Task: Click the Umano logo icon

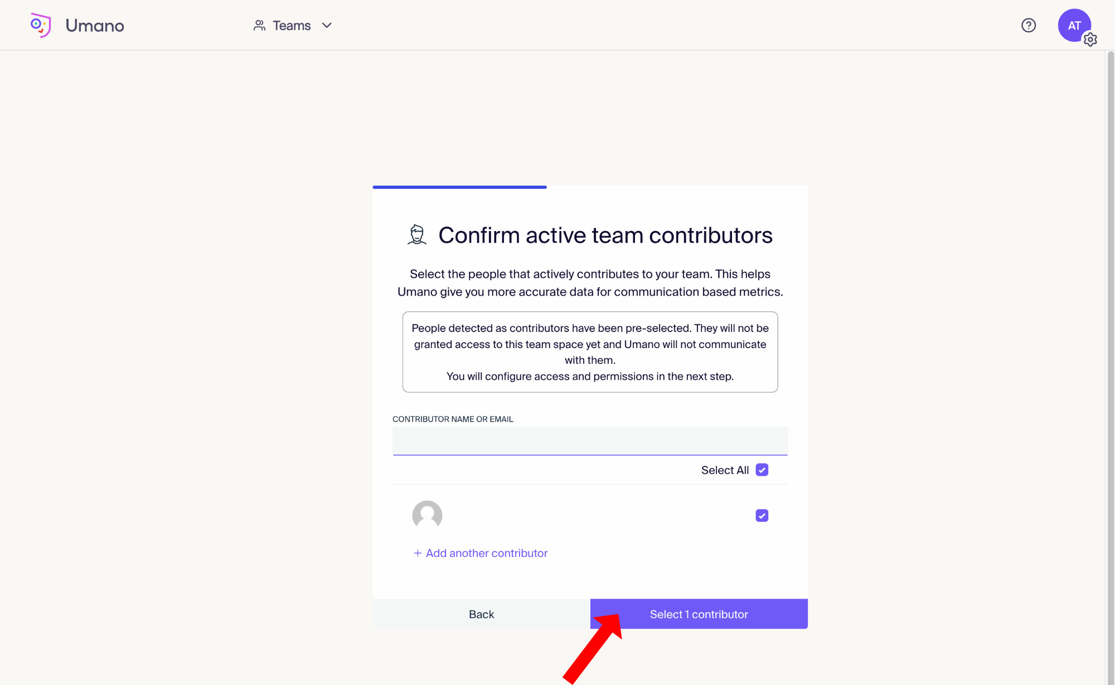Action: pos(41,25)
